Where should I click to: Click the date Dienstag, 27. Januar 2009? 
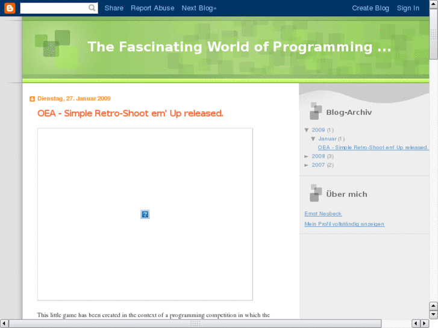(74, 99)
